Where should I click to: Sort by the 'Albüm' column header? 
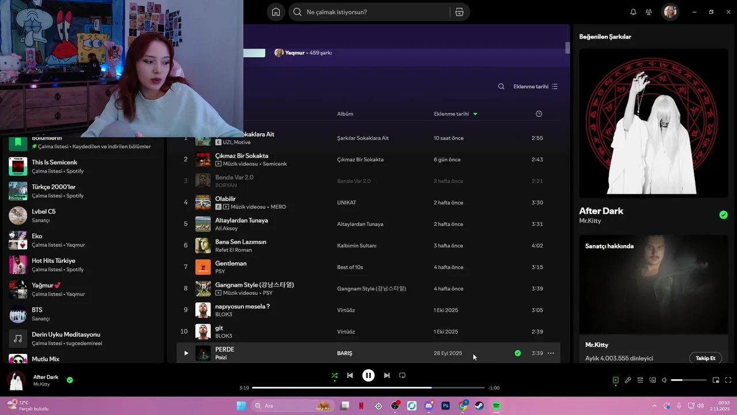click(x=345, y=114)
